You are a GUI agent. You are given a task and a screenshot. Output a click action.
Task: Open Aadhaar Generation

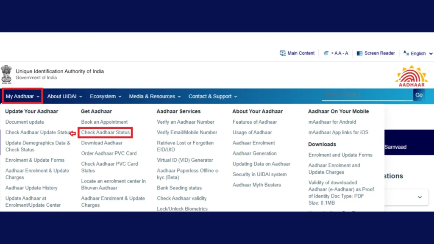click(254, 153)
